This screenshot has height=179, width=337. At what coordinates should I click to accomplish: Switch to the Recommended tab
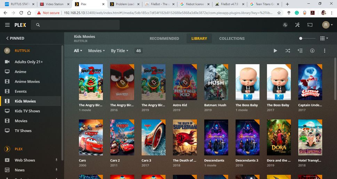click(164, 39)
